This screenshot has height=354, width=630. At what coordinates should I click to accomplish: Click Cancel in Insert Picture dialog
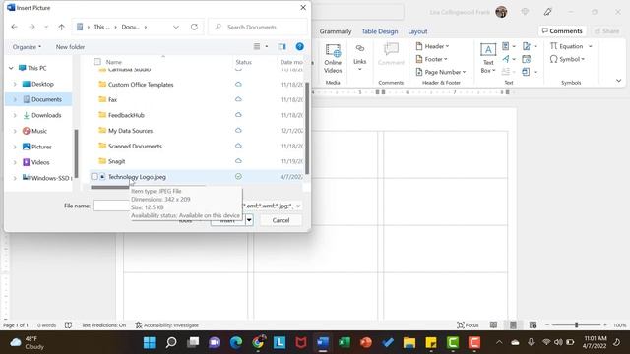281,220
